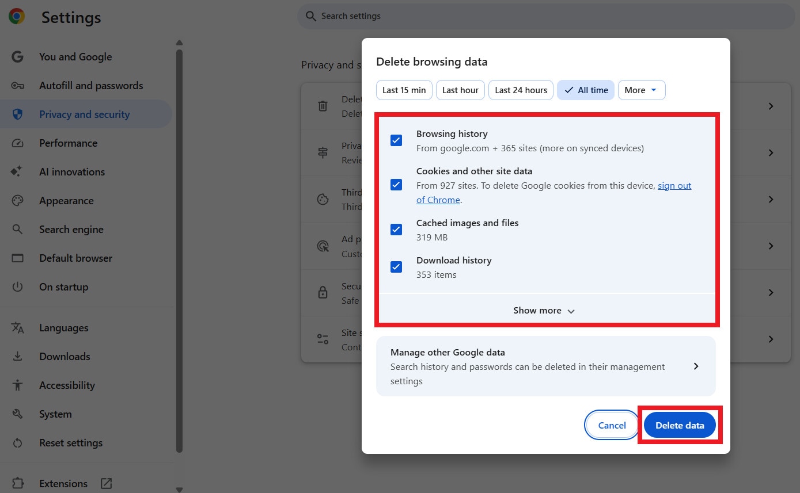This screenshot has width=800, height=493.
Task: Click the browser window icon for Default browser
Action: tap(17, 258)
